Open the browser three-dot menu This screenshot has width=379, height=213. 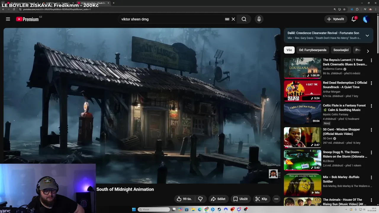click(x=376, y=9)
